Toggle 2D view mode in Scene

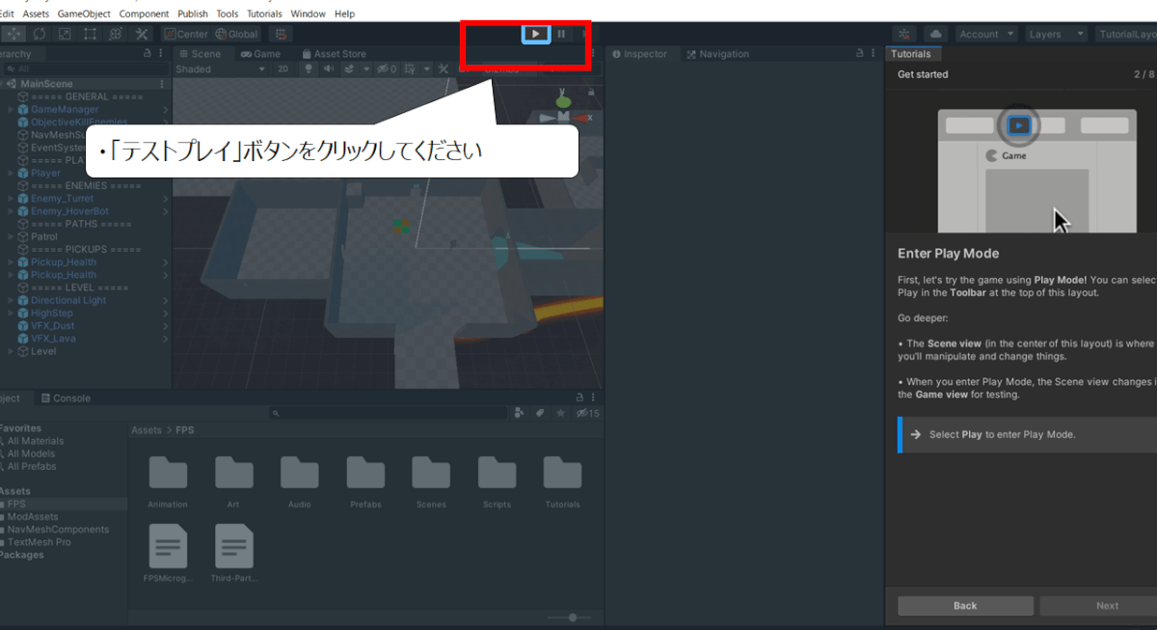[x=283, y=69]
